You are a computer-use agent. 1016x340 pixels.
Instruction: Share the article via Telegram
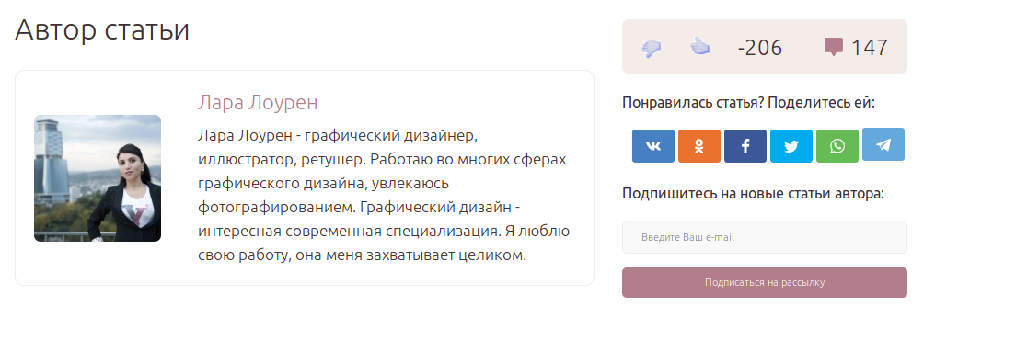tap(883, 144)
